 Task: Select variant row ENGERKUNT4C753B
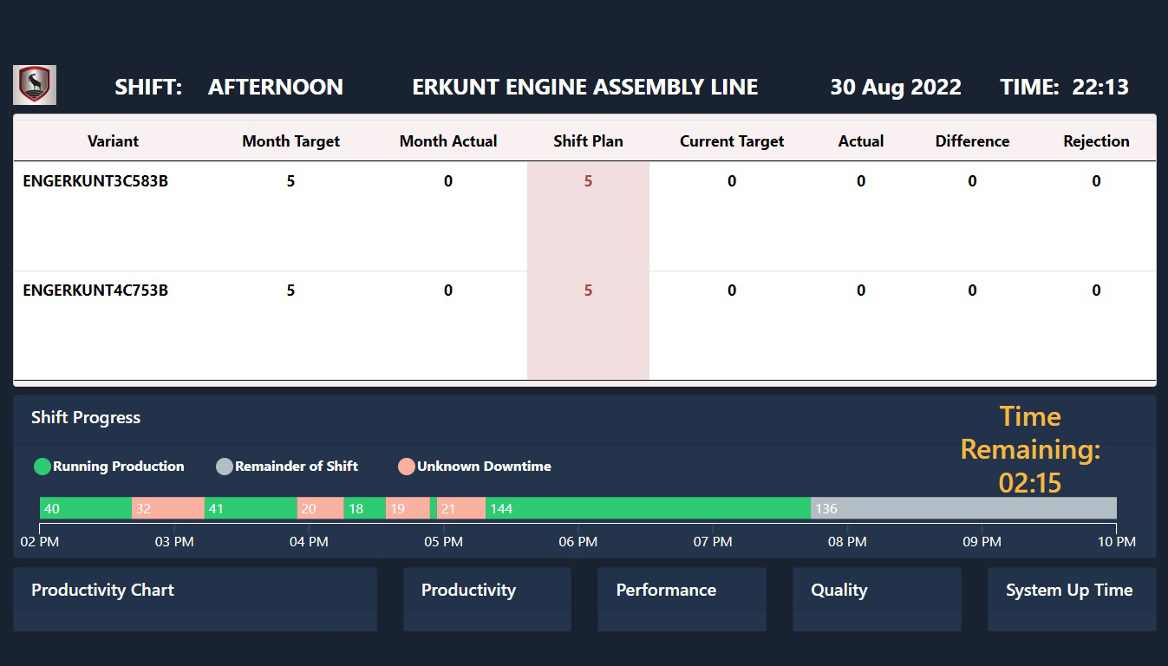pos(584,325)
